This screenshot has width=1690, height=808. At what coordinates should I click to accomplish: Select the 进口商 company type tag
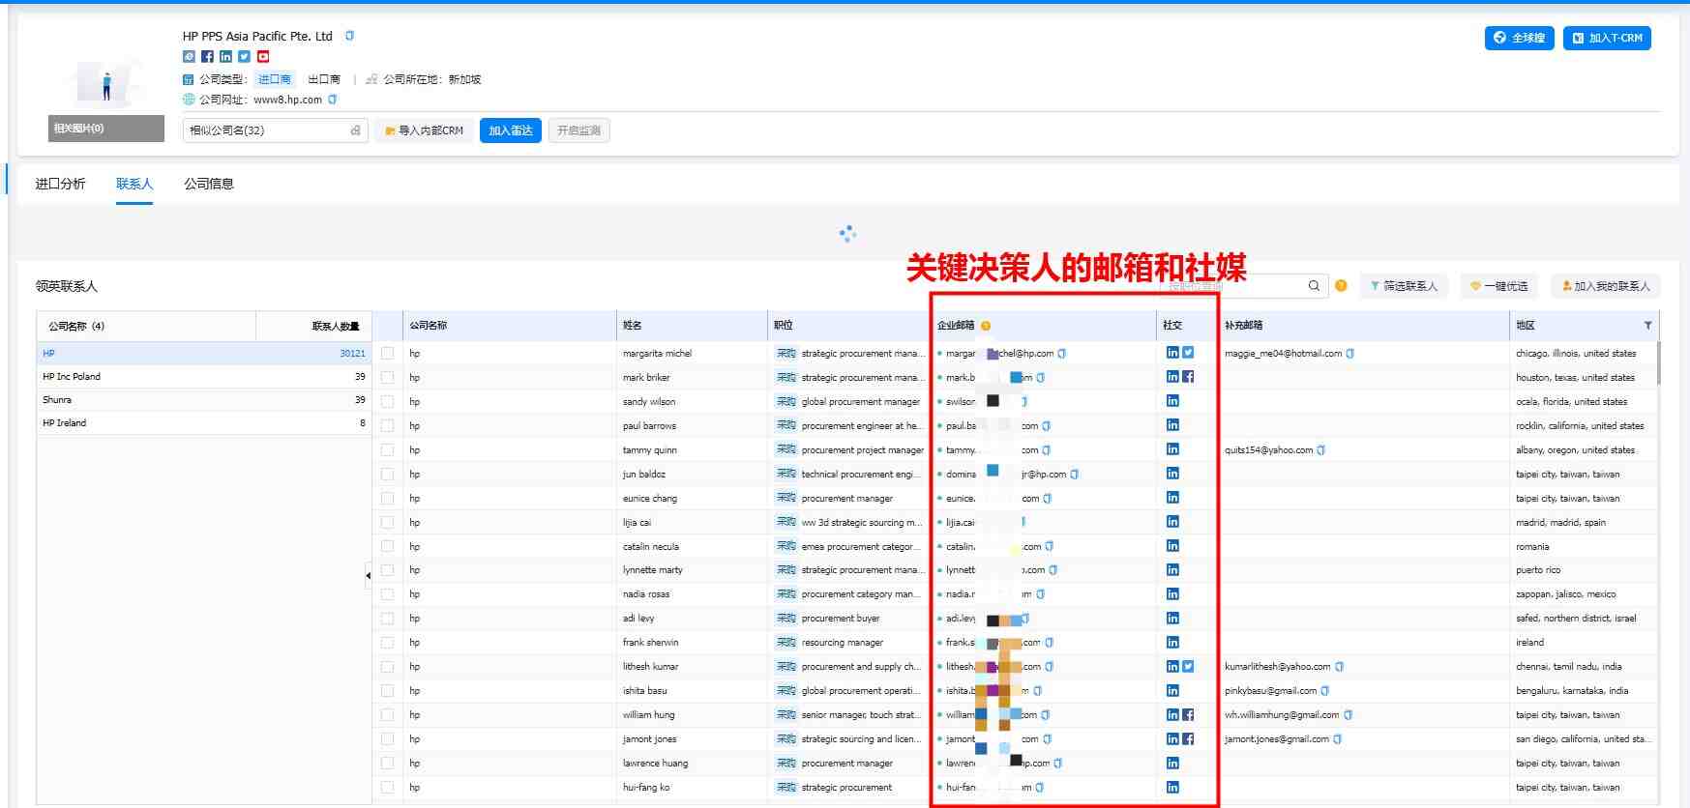(x=275, y=79)
